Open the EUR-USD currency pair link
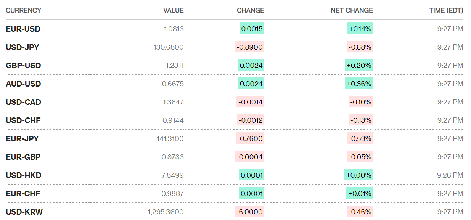This screenshot has height=220, width=471. [23, 29]
